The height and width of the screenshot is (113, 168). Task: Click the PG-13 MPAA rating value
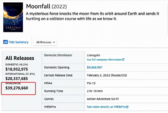coord(91,83)
